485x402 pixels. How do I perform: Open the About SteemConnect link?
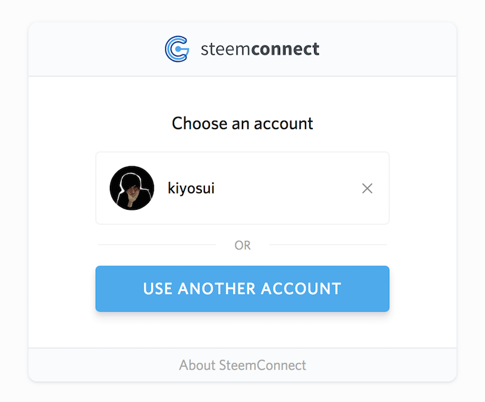pos(242,365)
